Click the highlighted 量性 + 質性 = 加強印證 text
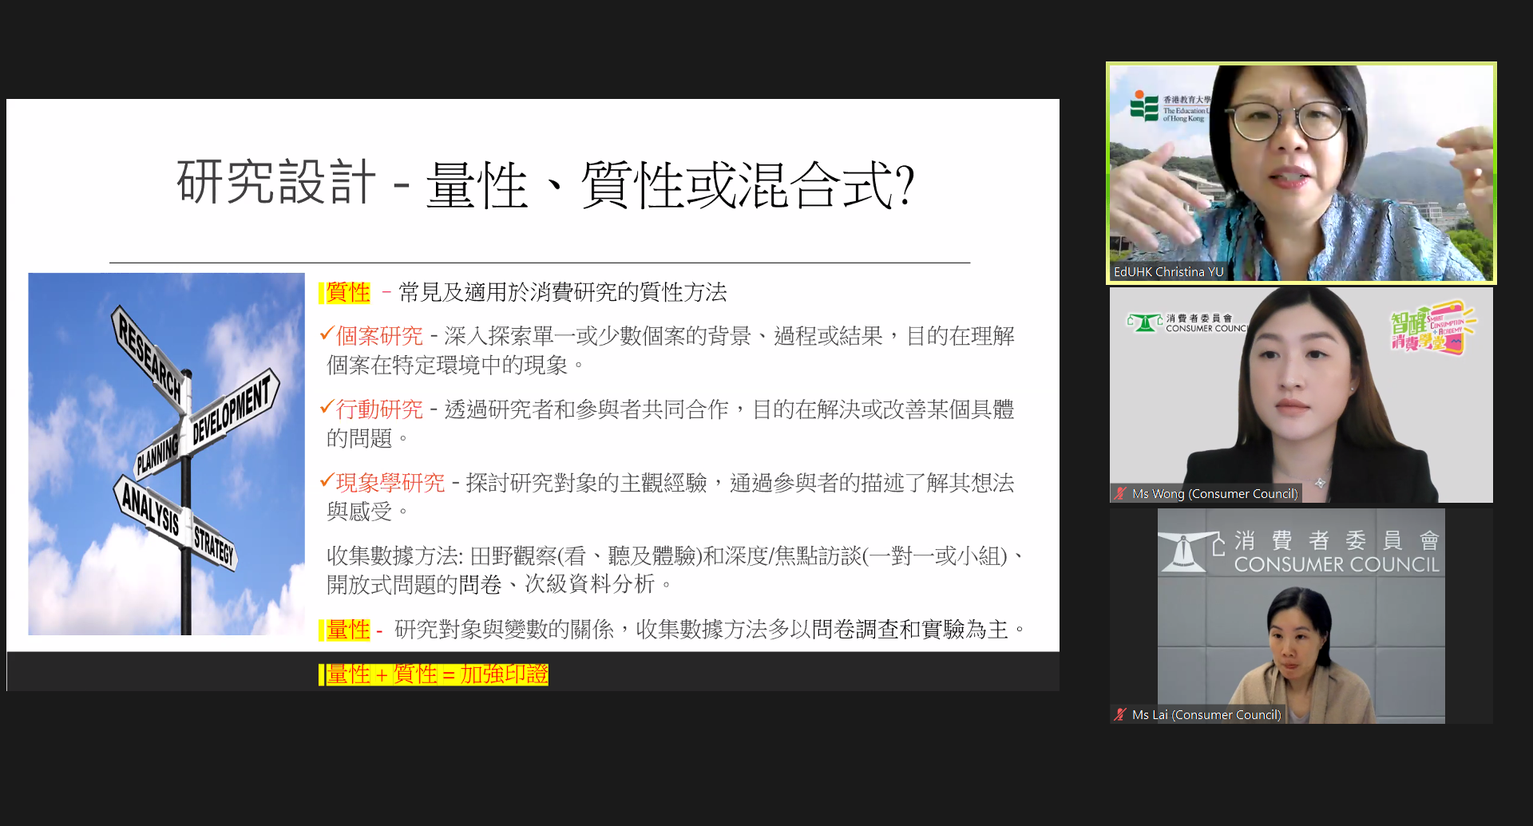Screen dimensions: 1533x826 pos(436,674)
